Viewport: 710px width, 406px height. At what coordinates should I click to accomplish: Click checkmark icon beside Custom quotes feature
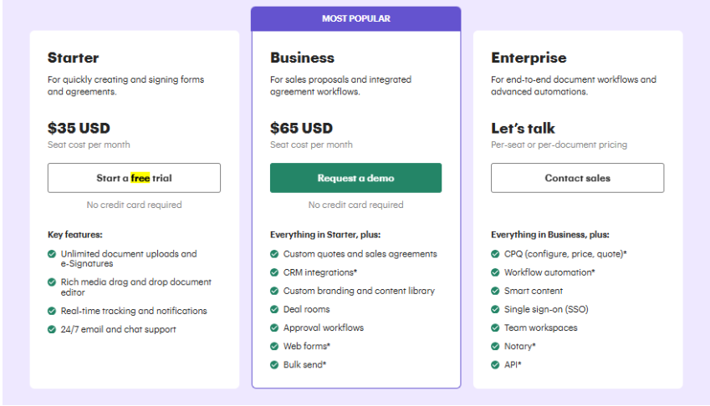(x=274, y=254)
